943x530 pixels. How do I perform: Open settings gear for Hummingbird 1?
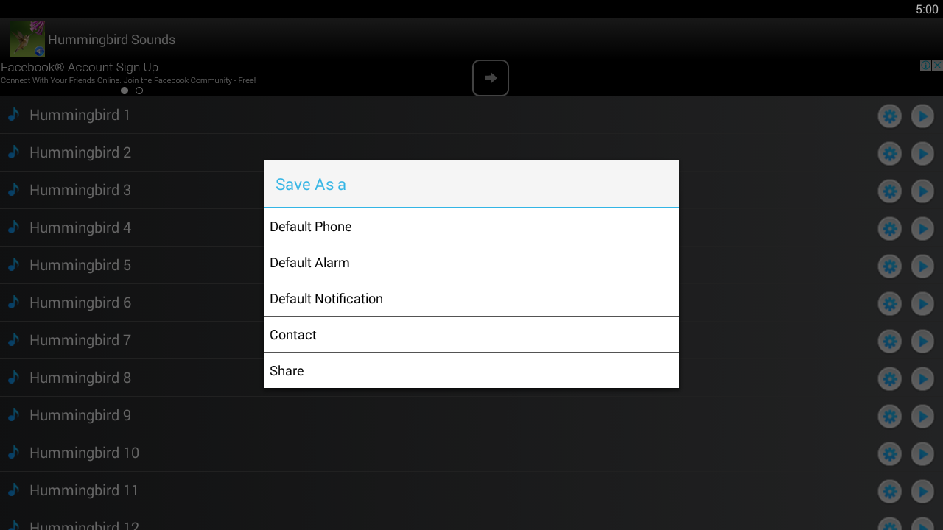tap(890, 116)
